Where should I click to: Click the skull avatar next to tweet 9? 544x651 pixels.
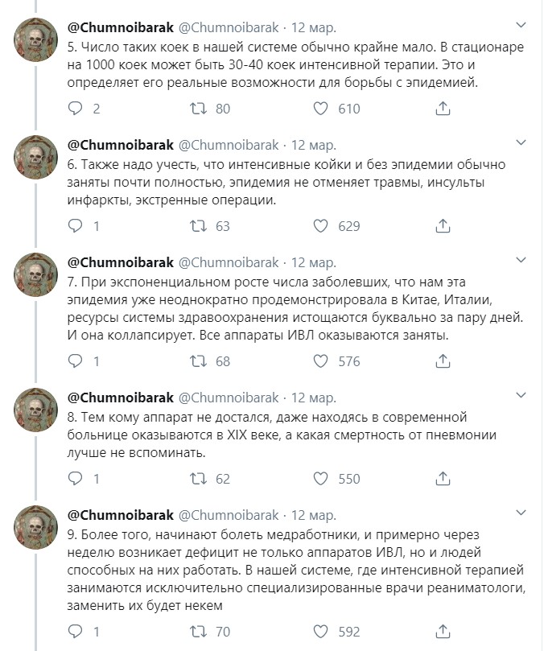pos(35,527)
